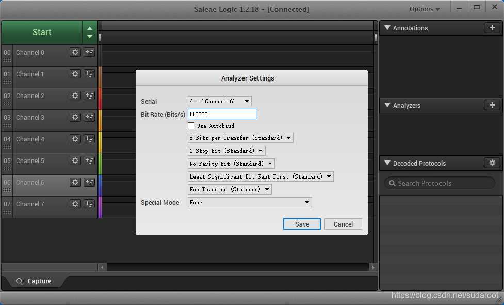Open the Bits per Transfer dropdown
The width and height of the screenshot is (504, 305).
click(x=240, y=138)
